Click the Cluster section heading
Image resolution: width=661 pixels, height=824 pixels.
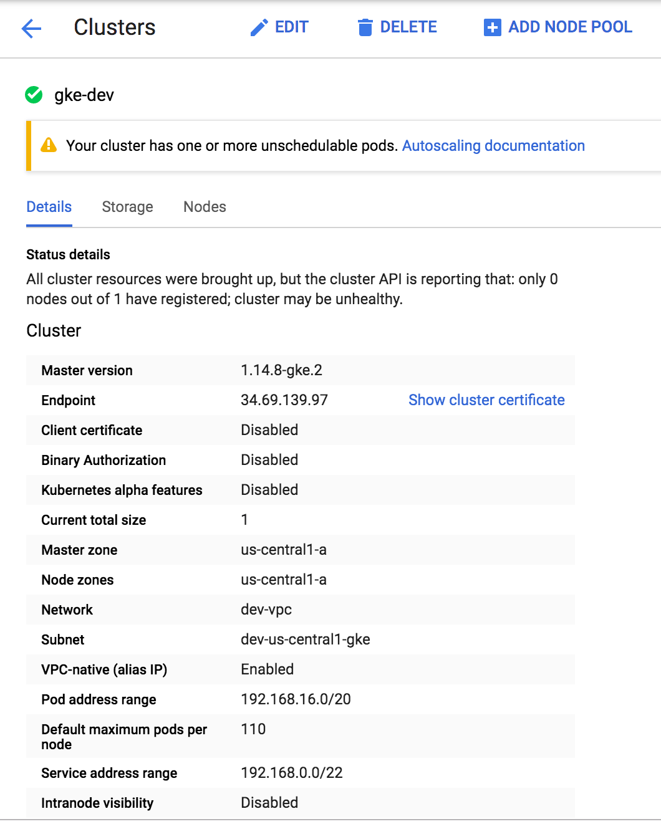click(54, 330)
